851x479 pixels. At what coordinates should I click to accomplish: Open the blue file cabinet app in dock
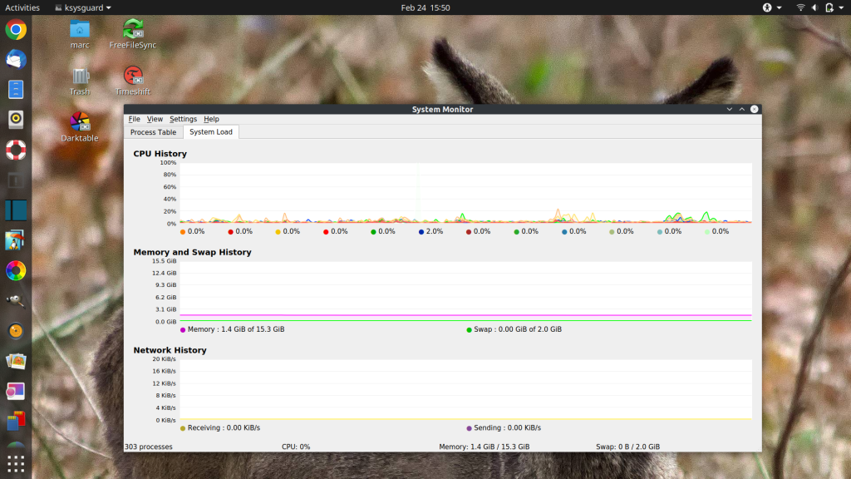click(16, 89)
